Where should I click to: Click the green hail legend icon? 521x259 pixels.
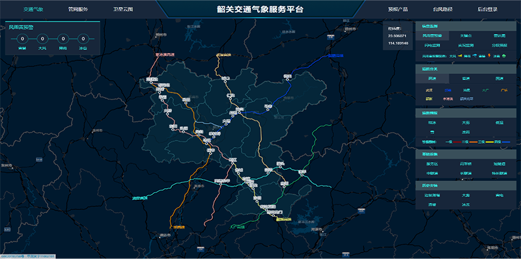(x=503, y=56)
